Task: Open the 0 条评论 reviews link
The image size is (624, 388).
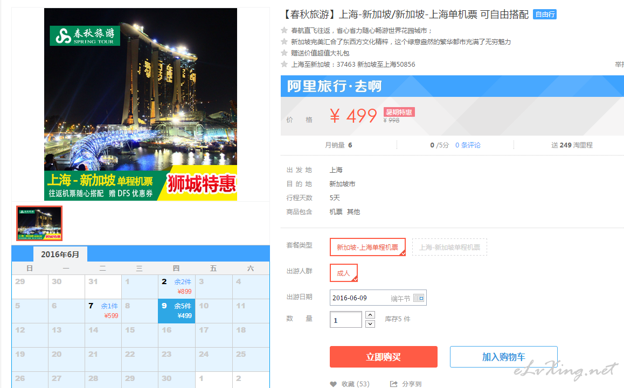Action: pyautogui.click(x=468, y=145)
